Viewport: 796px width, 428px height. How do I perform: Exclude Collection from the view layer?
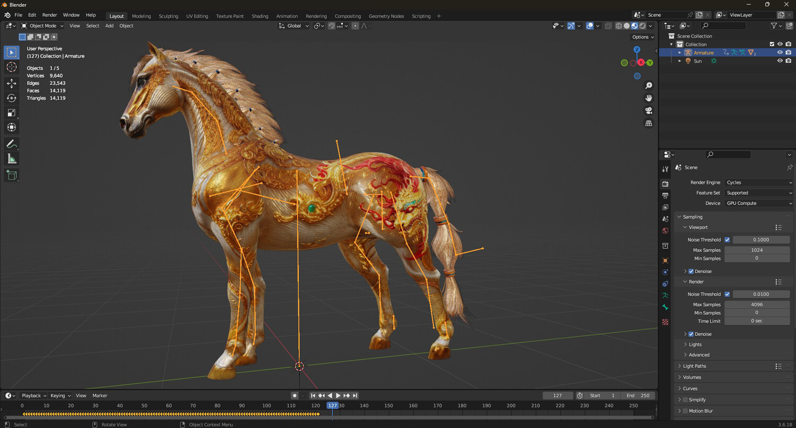[x=772, y=44]
